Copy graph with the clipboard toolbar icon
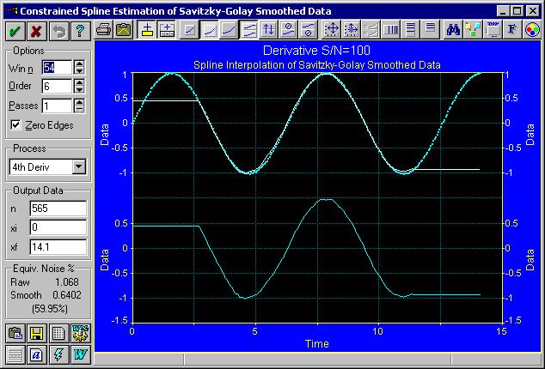 (x=124, y=30)
